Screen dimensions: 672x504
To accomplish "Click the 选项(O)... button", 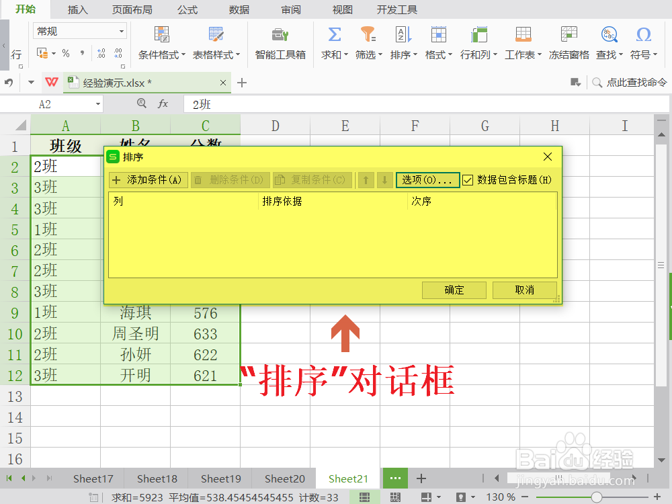I will click(427, 180).
